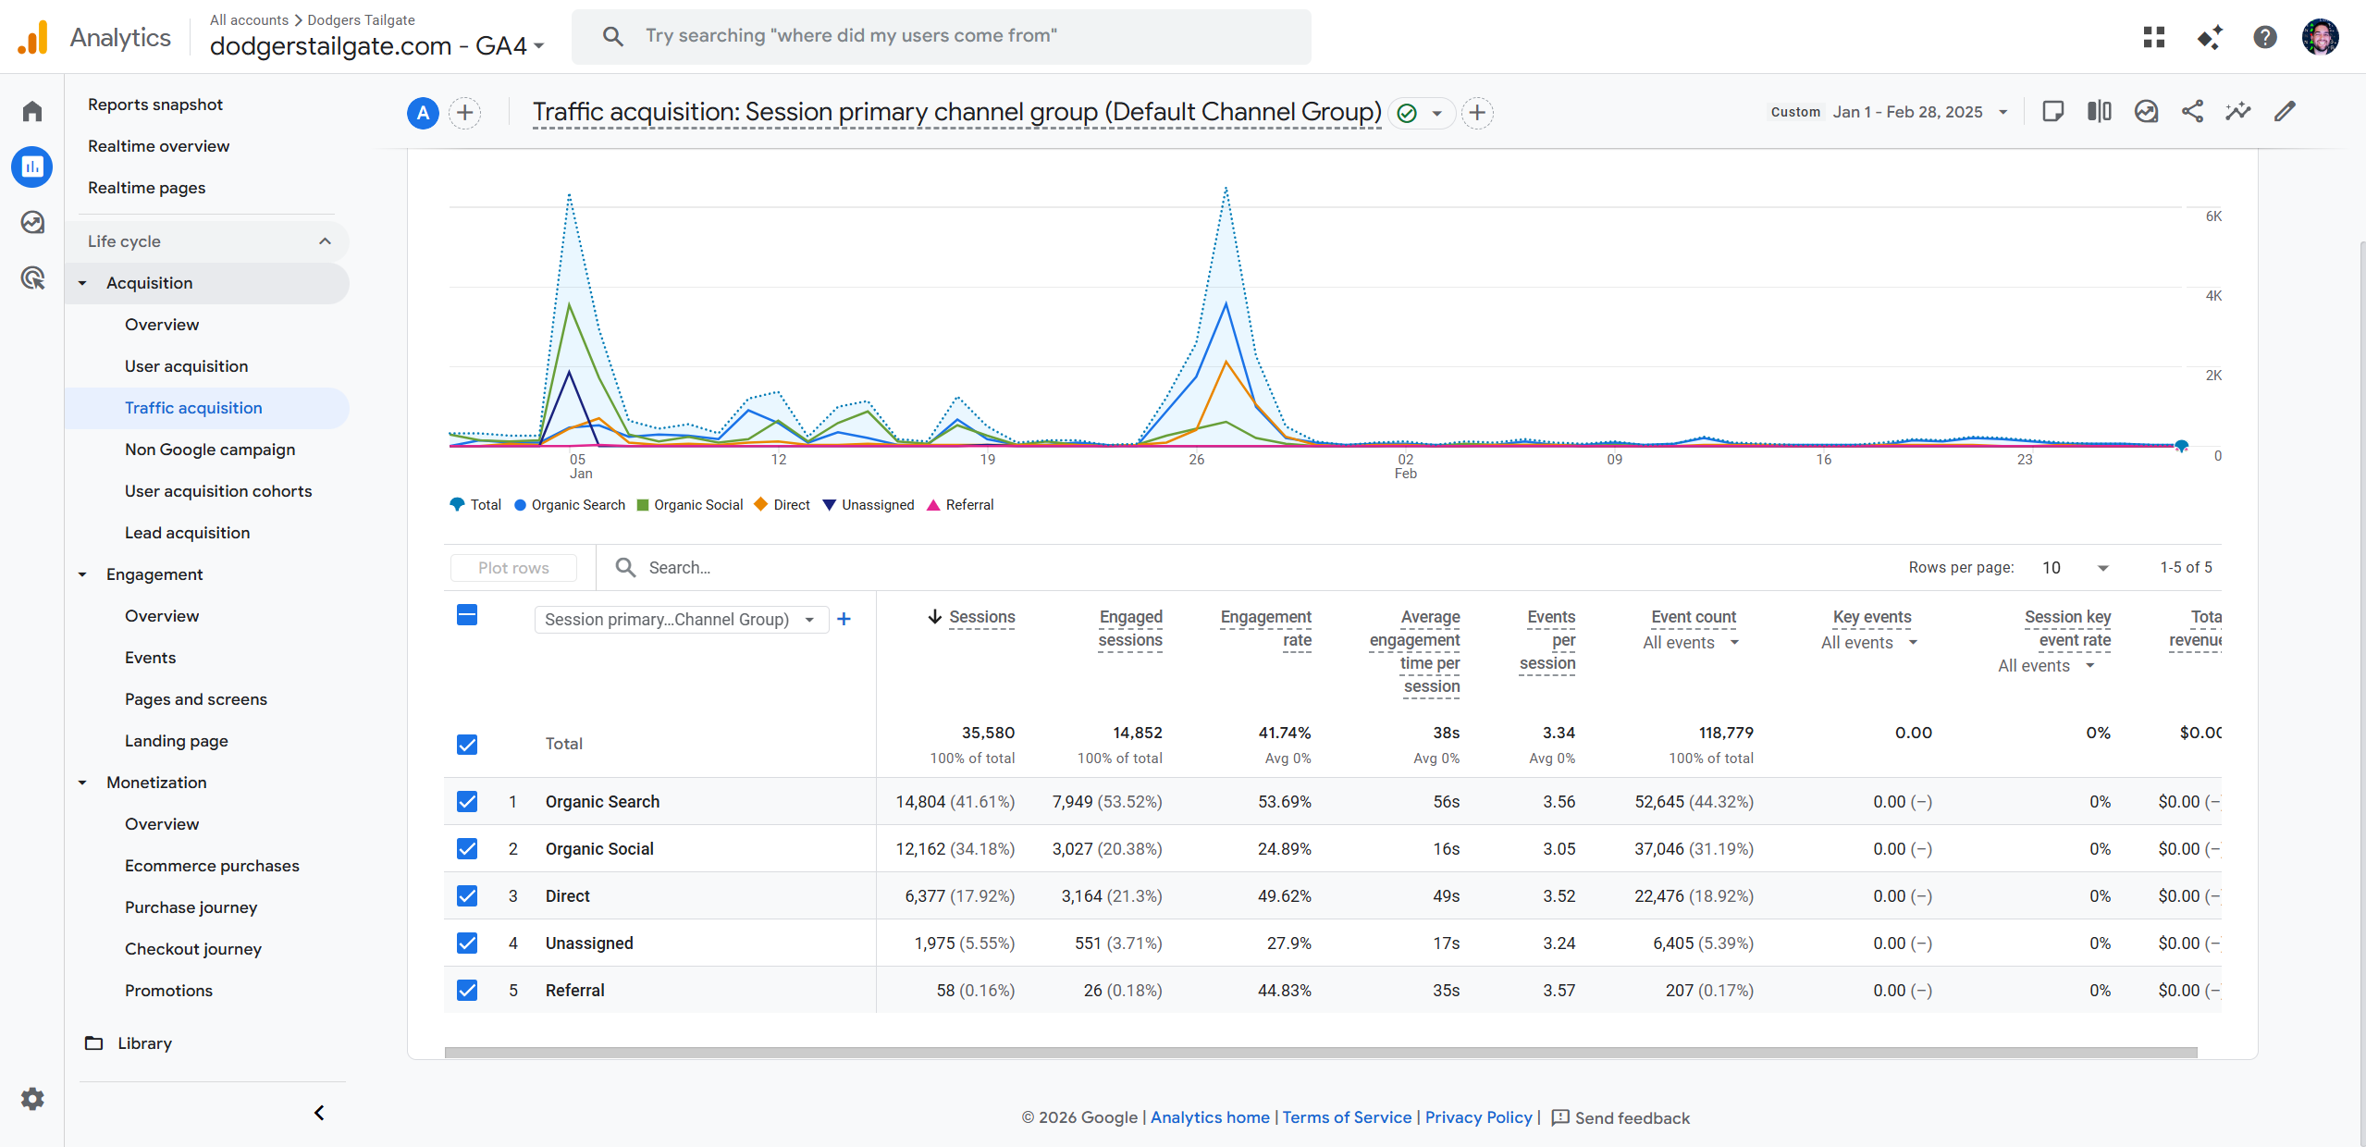Open the Advertising icon in left rail
The width and height of the screenshot is (2366, 1147).
(32, 277)
